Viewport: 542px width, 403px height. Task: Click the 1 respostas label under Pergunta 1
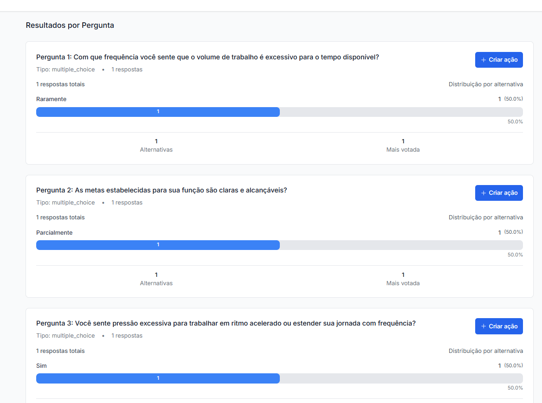[x=127, y=69]
